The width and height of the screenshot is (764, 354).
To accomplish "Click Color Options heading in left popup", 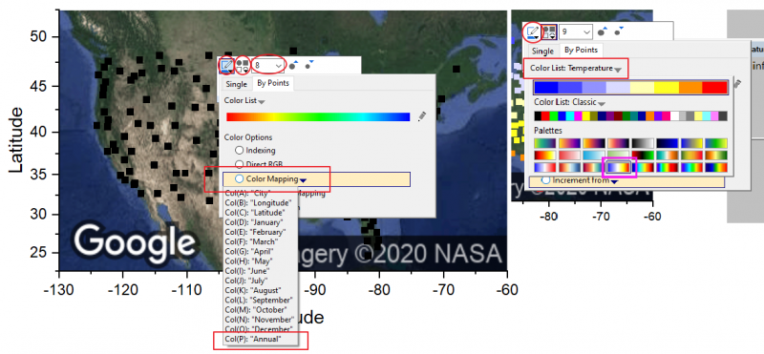I will click(x=248, y=137).
